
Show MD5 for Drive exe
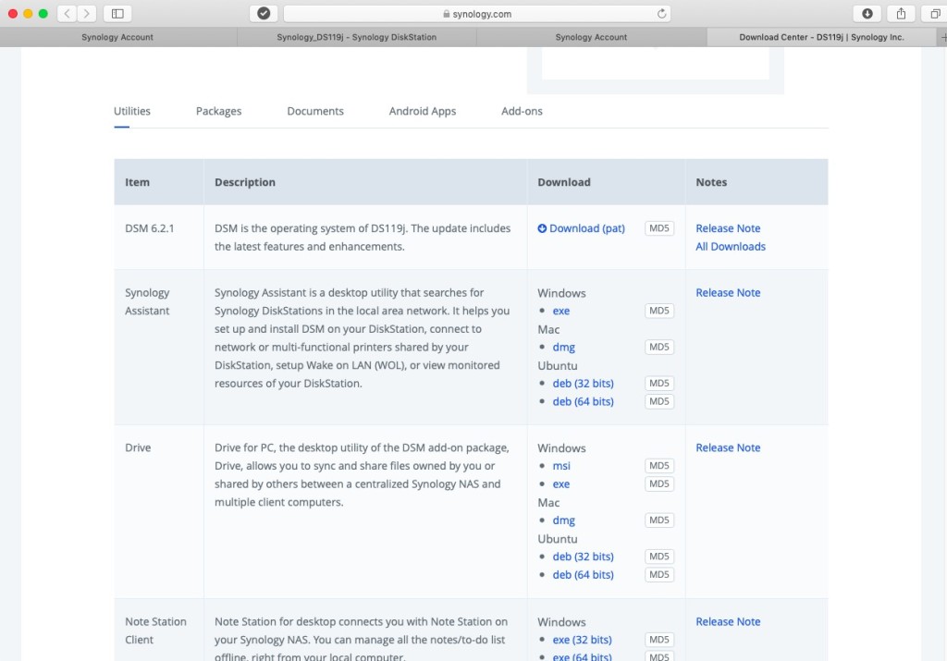click(x=658, y=484)
